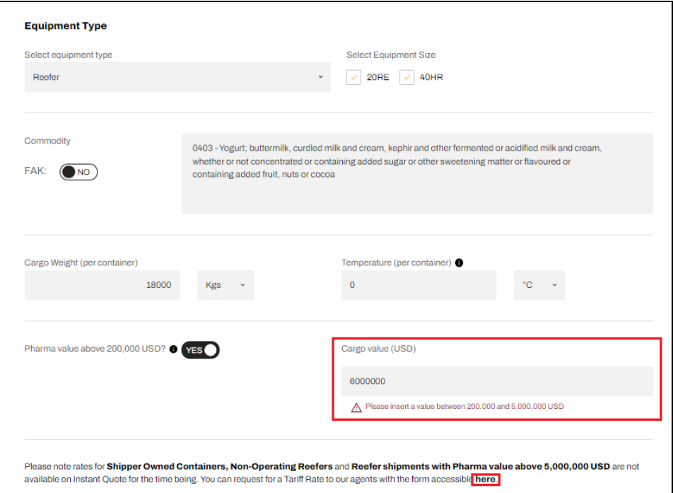
Task: Click the commodity description box for Yogurt
Action: tap(417, 173)
